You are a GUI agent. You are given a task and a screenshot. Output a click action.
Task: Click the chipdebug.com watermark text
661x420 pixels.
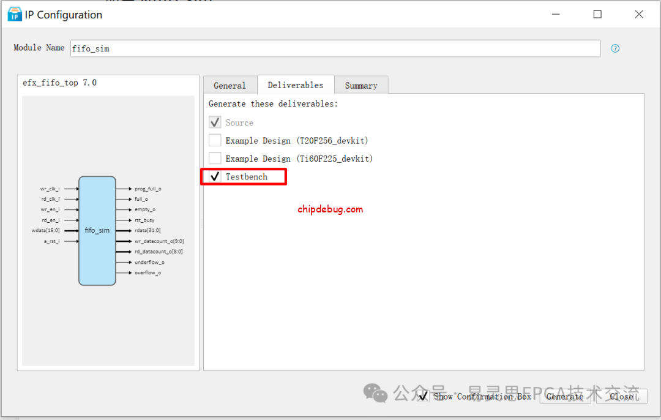coord(330,209)
